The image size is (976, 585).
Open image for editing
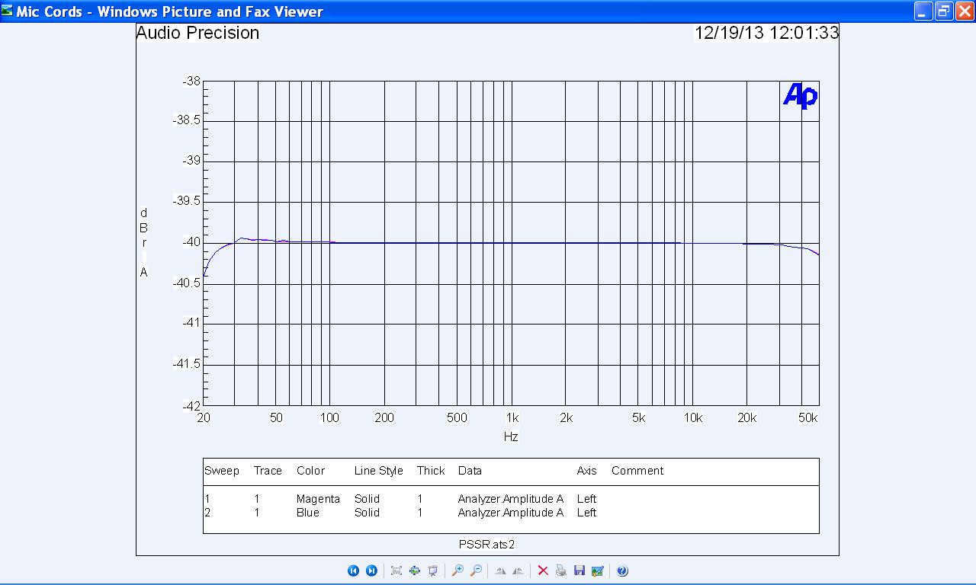tap(598, 571)
